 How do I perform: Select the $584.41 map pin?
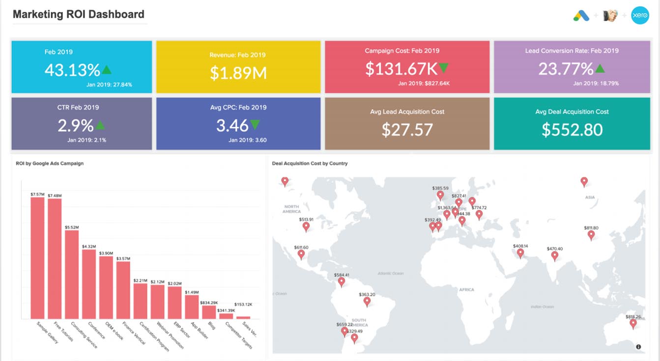pos(342,282)
